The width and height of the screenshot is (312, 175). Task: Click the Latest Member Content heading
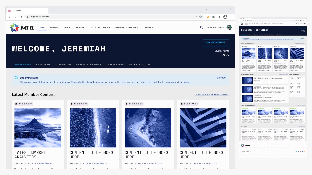pyautogui.click(x=33, y=95)
